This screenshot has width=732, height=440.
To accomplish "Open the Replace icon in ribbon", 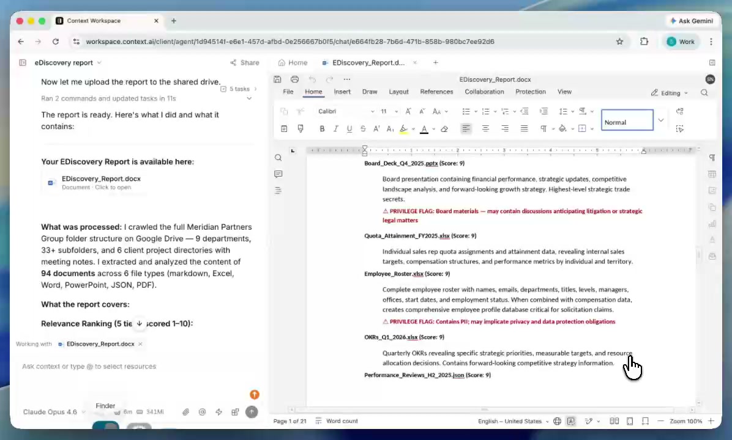I will (x=680, y=111).
